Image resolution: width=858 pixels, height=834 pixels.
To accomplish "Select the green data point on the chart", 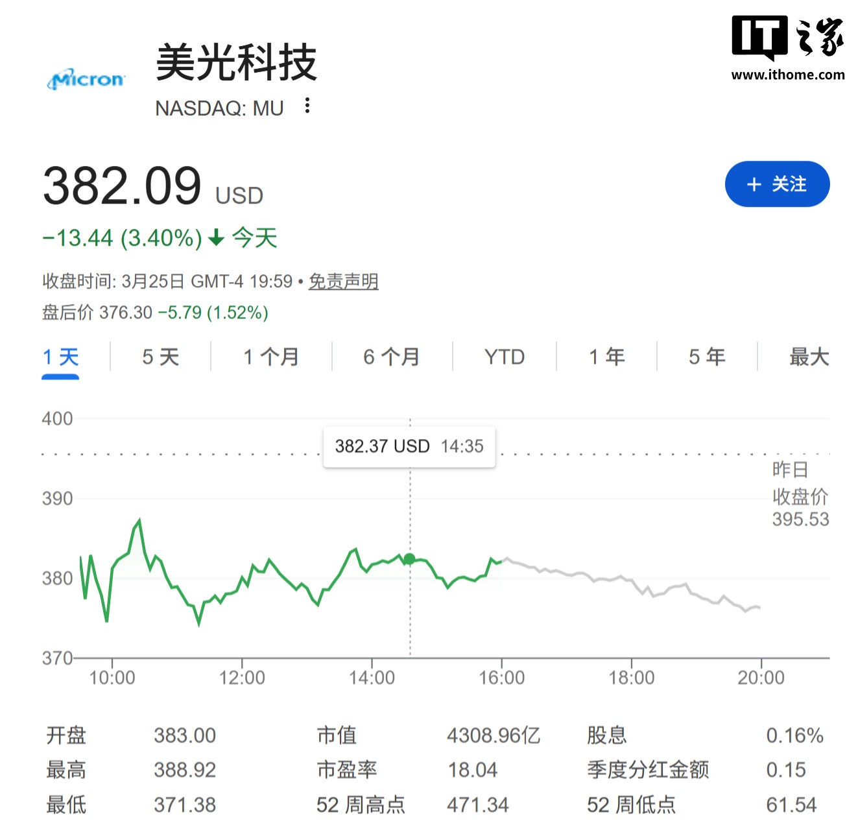I will tap(409, 558).
